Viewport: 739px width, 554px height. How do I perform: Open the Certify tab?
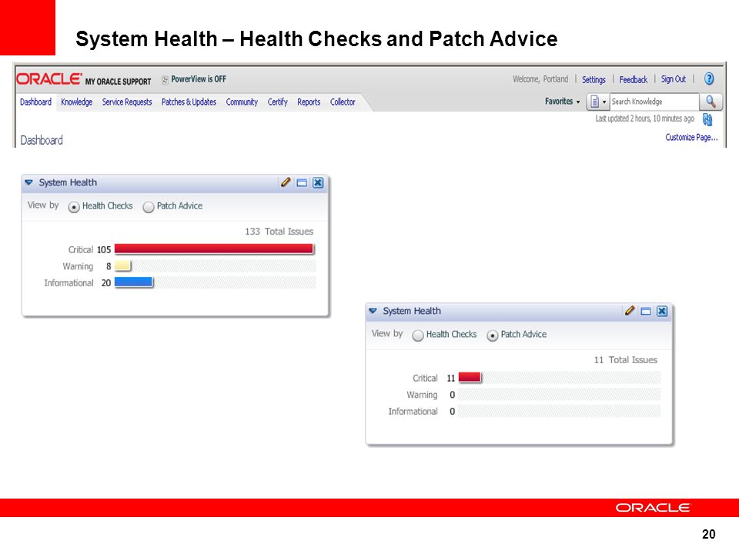click(278, 102)
